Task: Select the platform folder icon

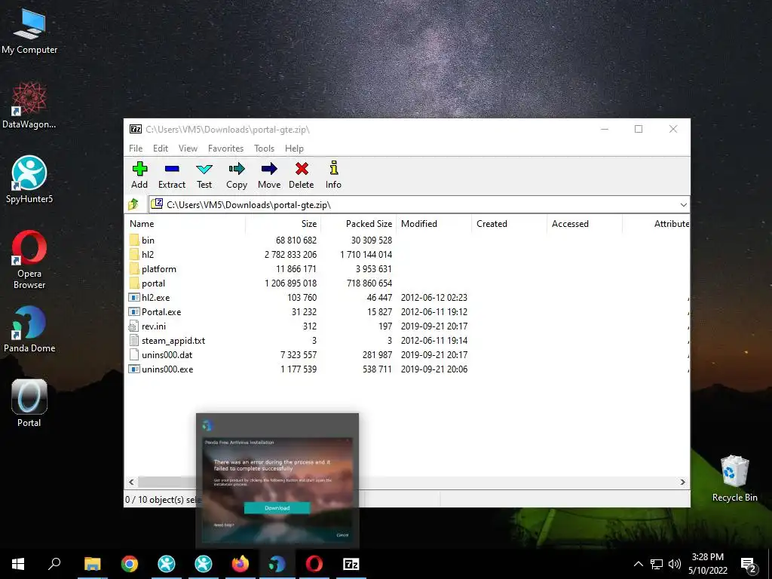Action: pyautogui.click(x=134, y=269)
